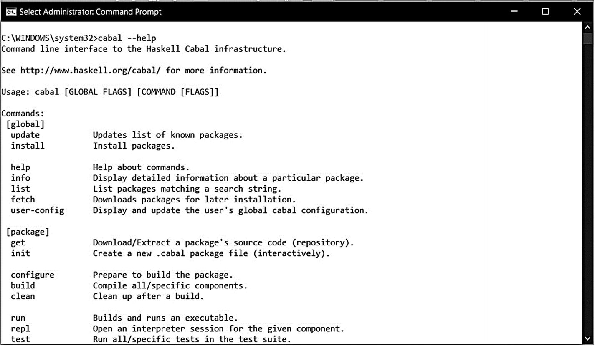Click the vertical scrollbar thumb
Screen dimensions: 595x346
[588, 38]
